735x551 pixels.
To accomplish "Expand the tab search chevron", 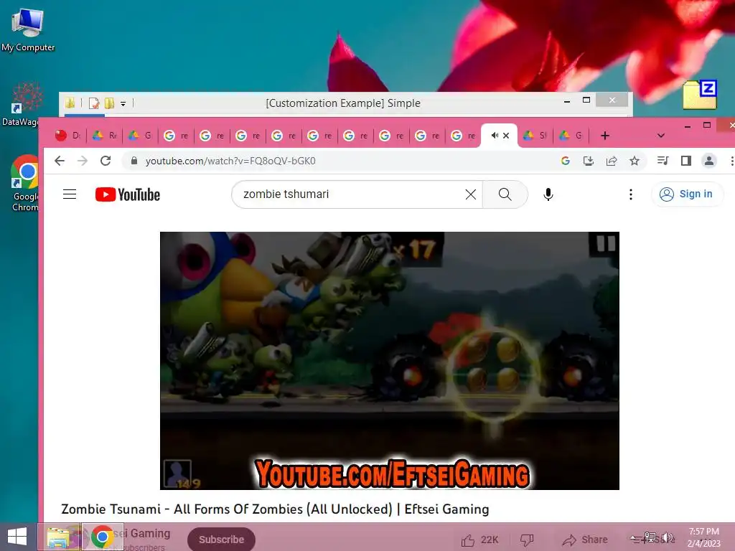I will (661, 136).
